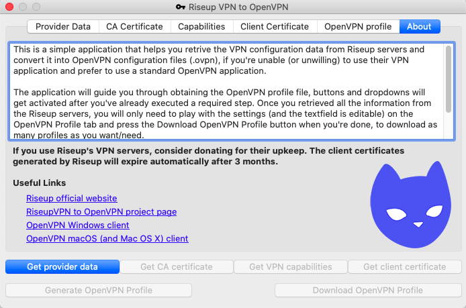Open the CA Certificate tab
The image size is (466, 308).
point(134,27)
